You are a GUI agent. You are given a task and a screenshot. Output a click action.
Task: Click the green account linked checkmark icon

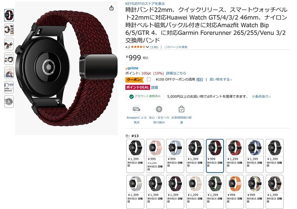[131, 97]
